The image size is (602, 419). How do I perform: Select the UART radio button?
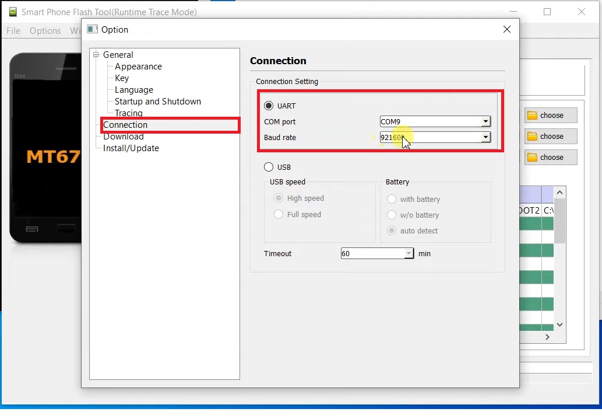269,106
